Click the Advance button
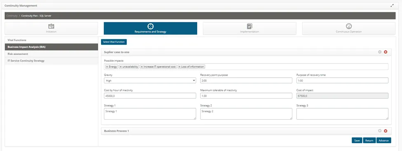The height and width of the screenshot is (151, 402). click(384, 140)
